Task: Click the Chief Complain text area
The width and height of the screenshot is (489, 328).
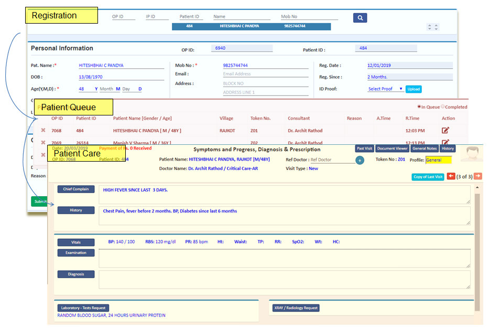Action: click(x=285, y=195)
